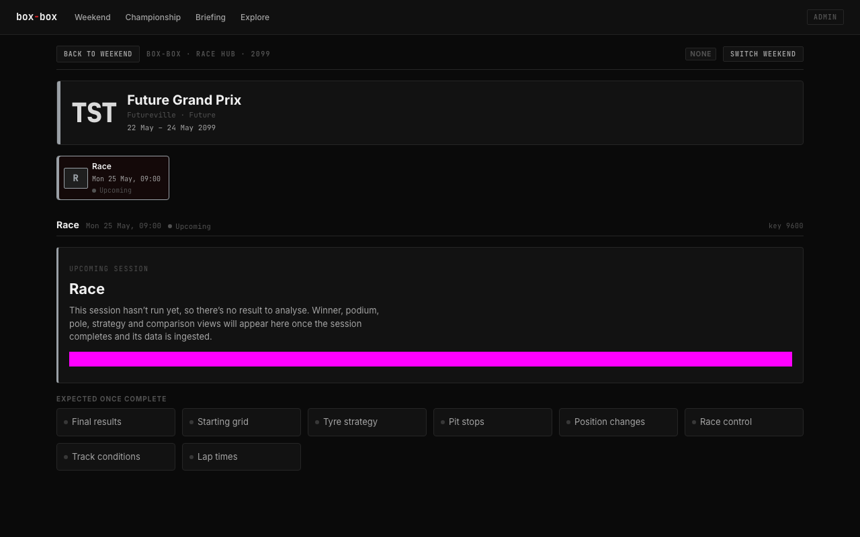Click the Switch Weekend button
Viewport: 860px width, 537px height.
763,54
